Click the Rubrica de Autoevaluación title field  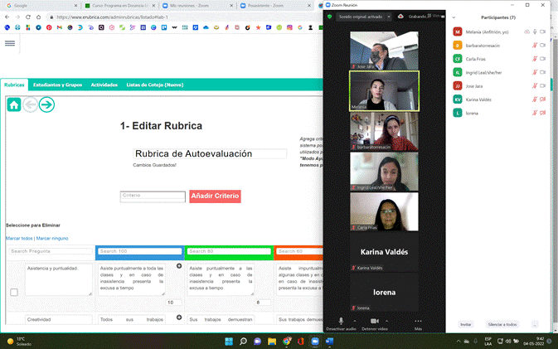coord(210,153)
